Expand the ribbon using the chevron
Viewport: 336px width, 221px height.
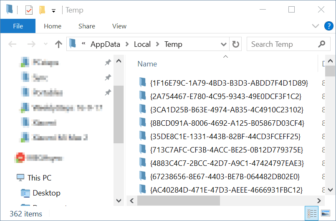pyautogui.click(x=316, y=26)
